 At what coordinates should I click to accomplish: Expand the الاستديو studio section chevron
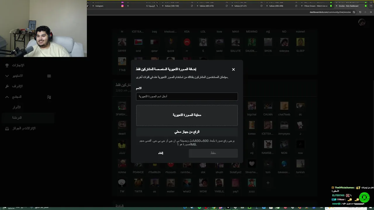[7, 76]
